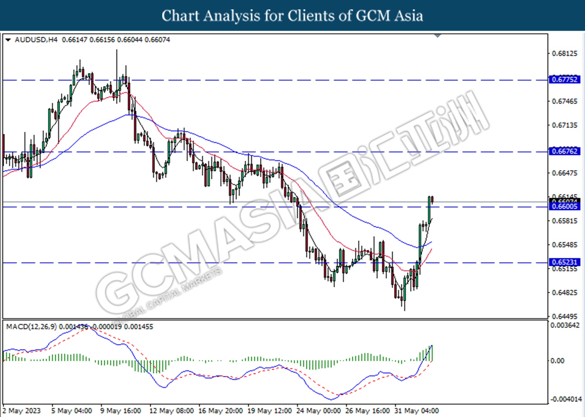
Task: Click the -0.004014 MACD scale value
Action: [x=566, y=399]
